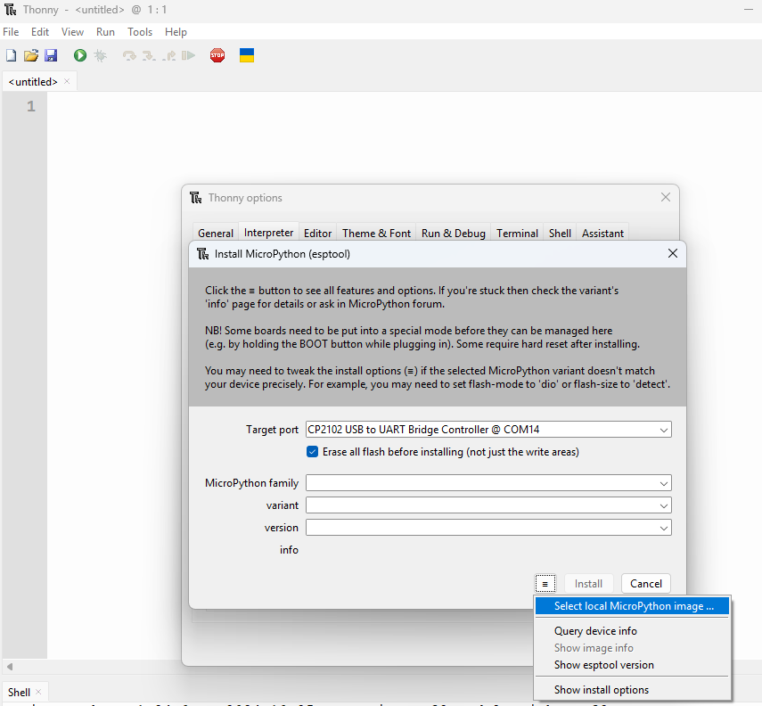Close the Thonny options window
This screenshot has height=706, width=762.
point(666,197)
